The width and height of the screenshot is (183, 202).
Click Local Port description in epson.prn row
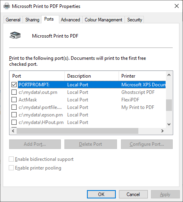click(x=77, y=115)
